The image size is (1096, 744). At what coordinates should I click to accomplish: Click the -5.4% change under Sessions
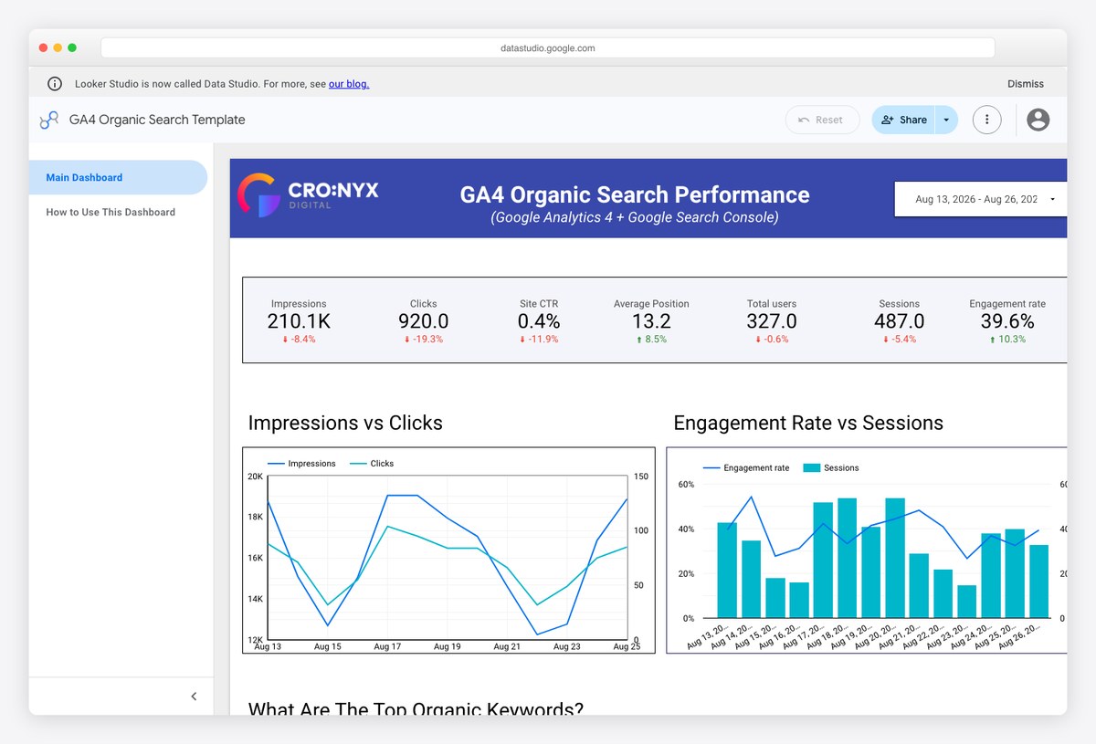tap(899, 340)
